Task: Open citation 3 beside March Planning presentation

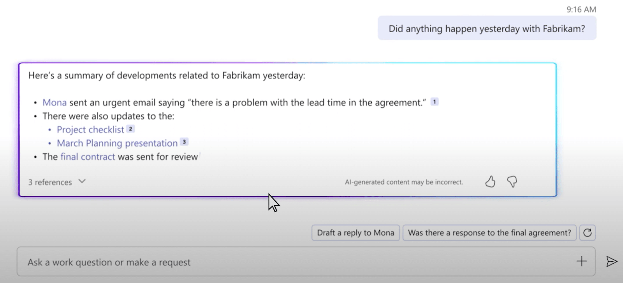Action: point(184,142)
